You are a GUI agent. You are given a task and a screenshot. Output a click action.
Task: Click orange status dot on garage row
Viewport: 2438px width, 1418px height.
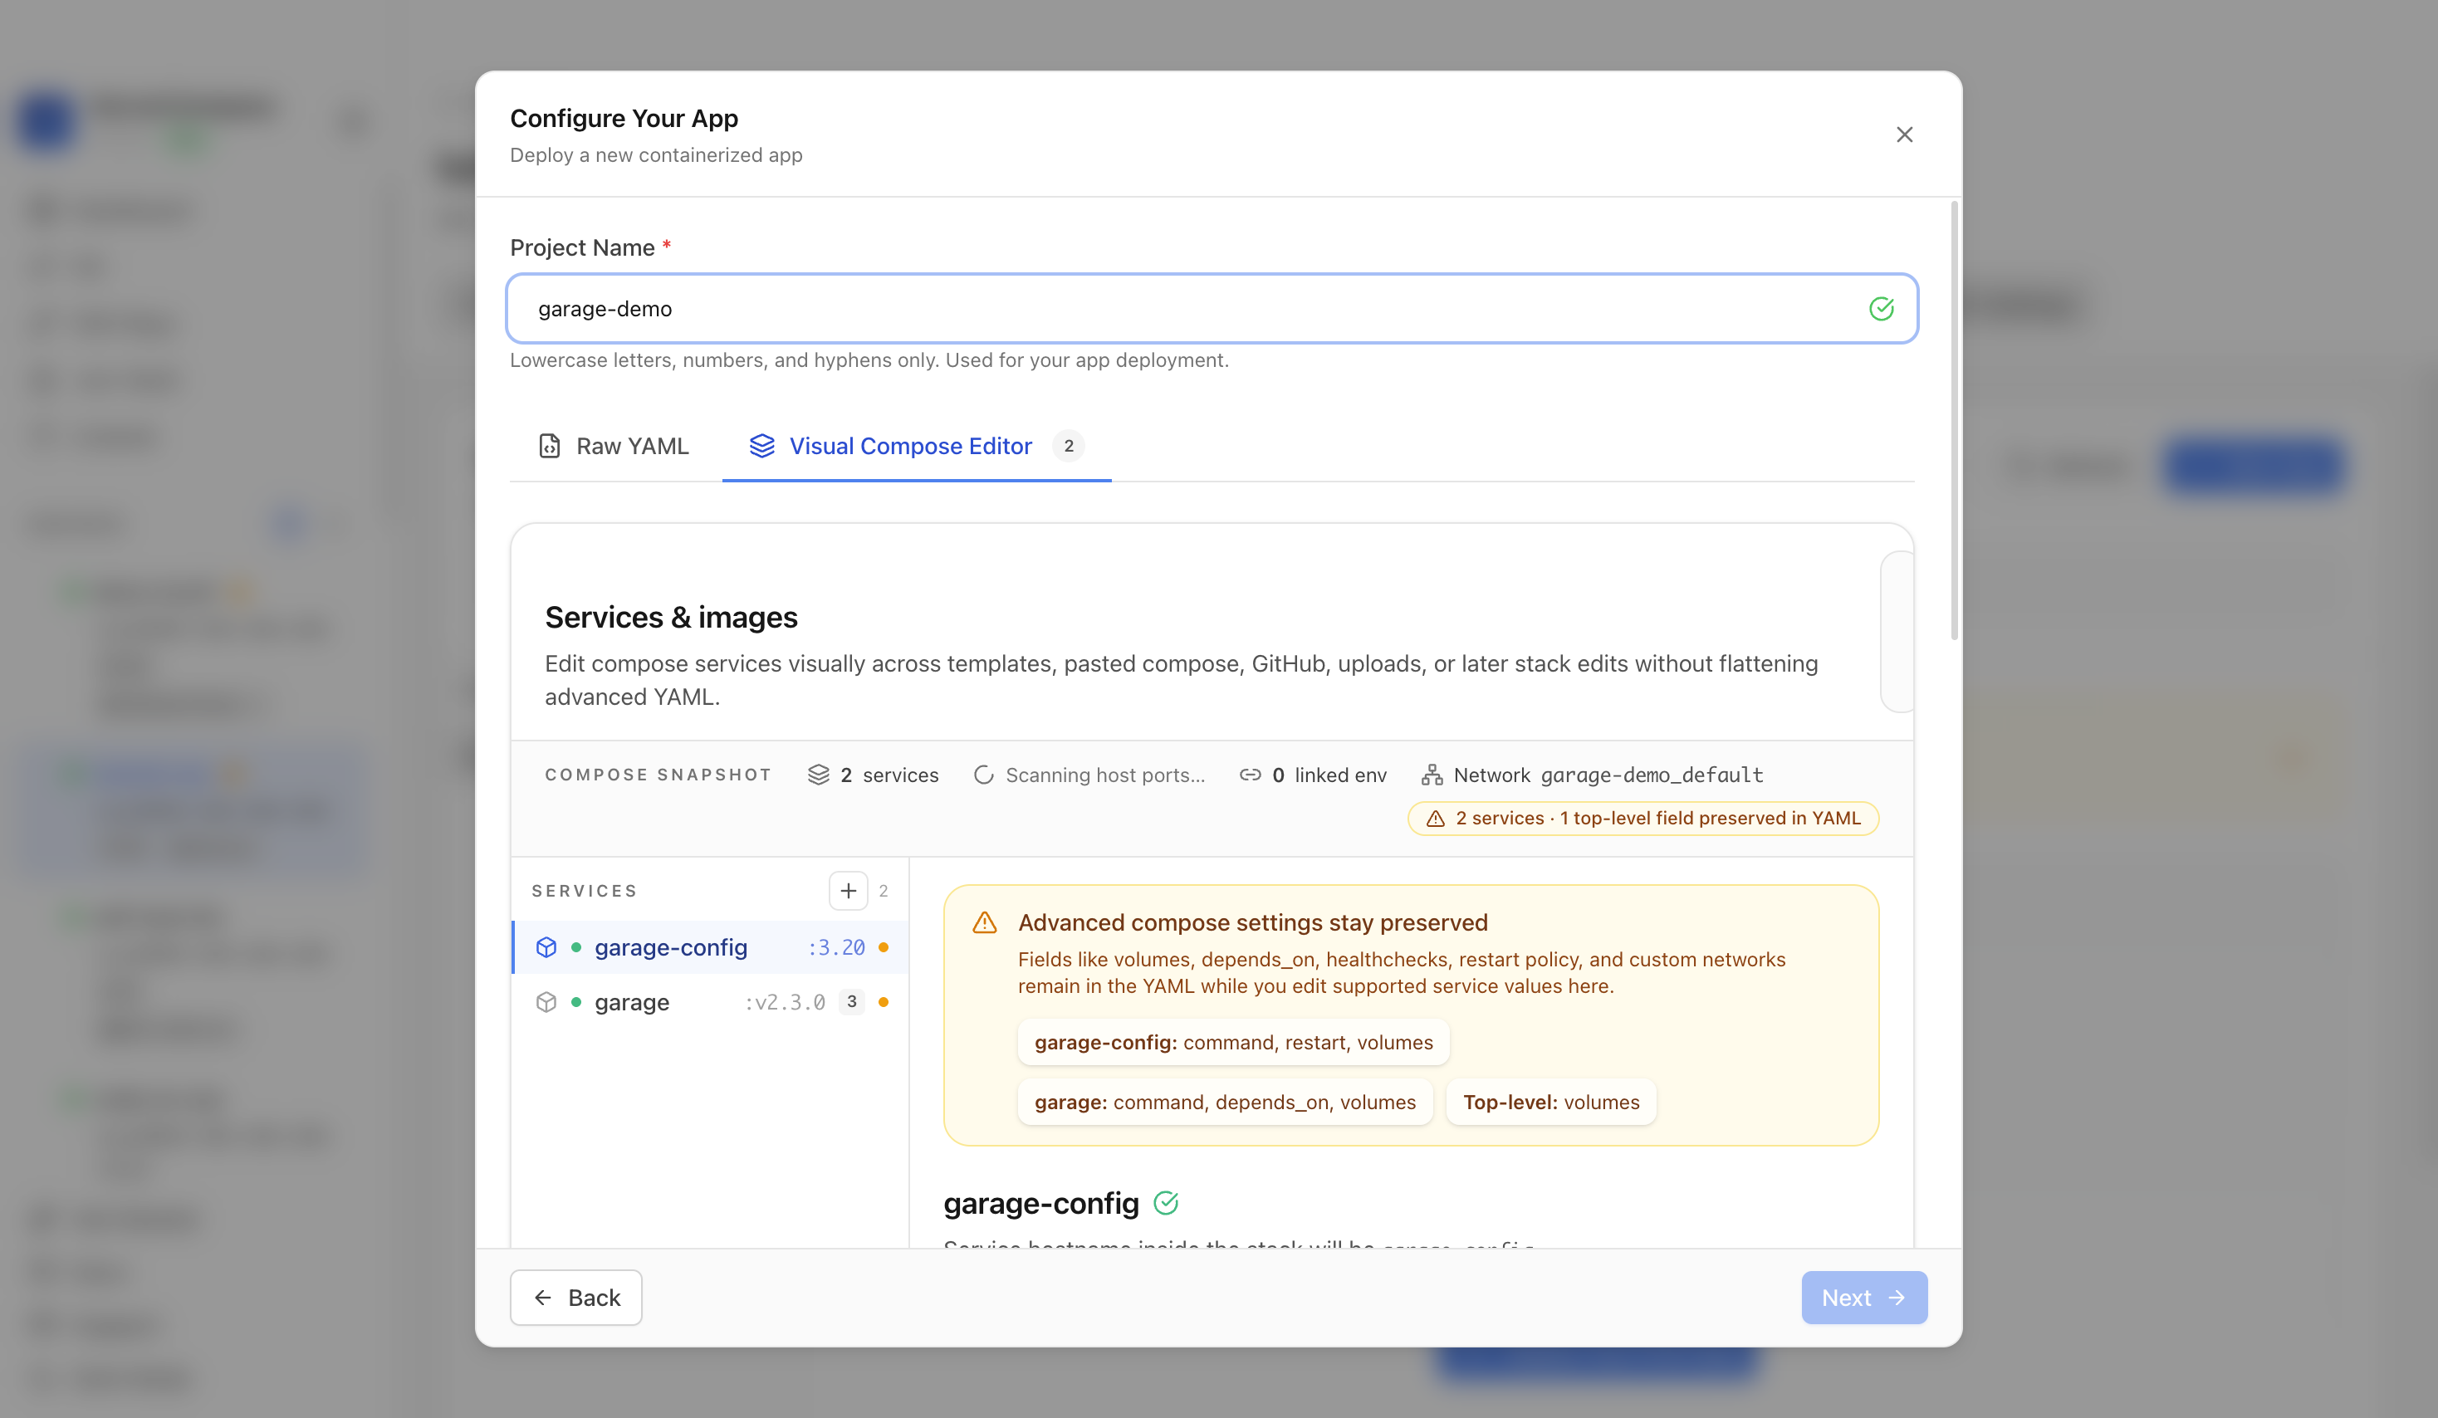884,1002
